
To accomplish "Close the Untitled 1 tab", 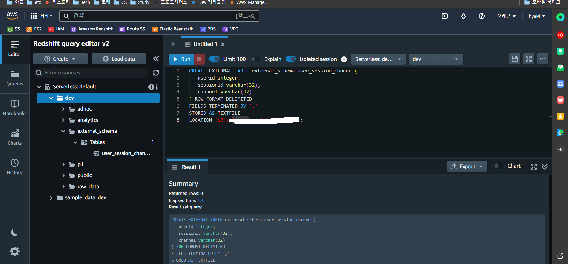I will point(223,44).
